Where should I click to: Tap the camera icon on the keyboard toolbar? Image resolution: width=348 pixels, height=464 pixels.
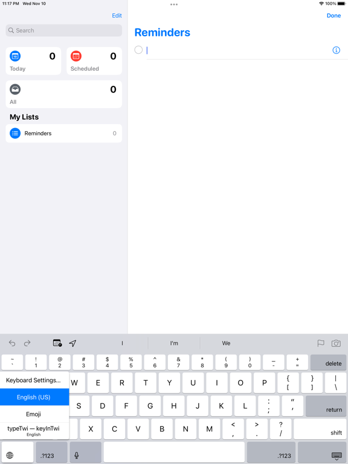336,343
